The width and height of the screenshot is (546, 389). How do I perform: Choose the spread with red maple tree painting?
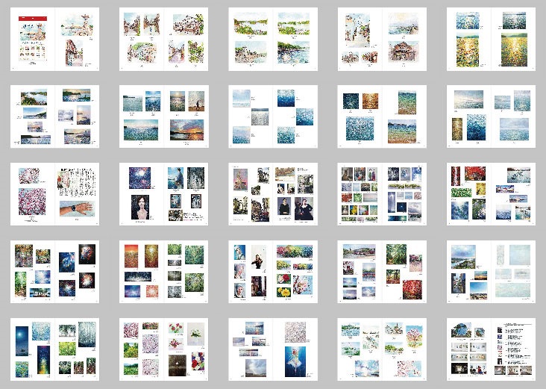pos(382,272)
